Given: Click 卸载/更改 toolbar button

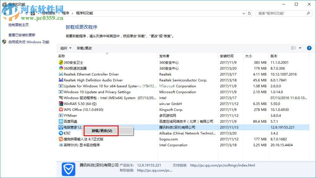Looking at the screenshot, I should pos(84,48).
